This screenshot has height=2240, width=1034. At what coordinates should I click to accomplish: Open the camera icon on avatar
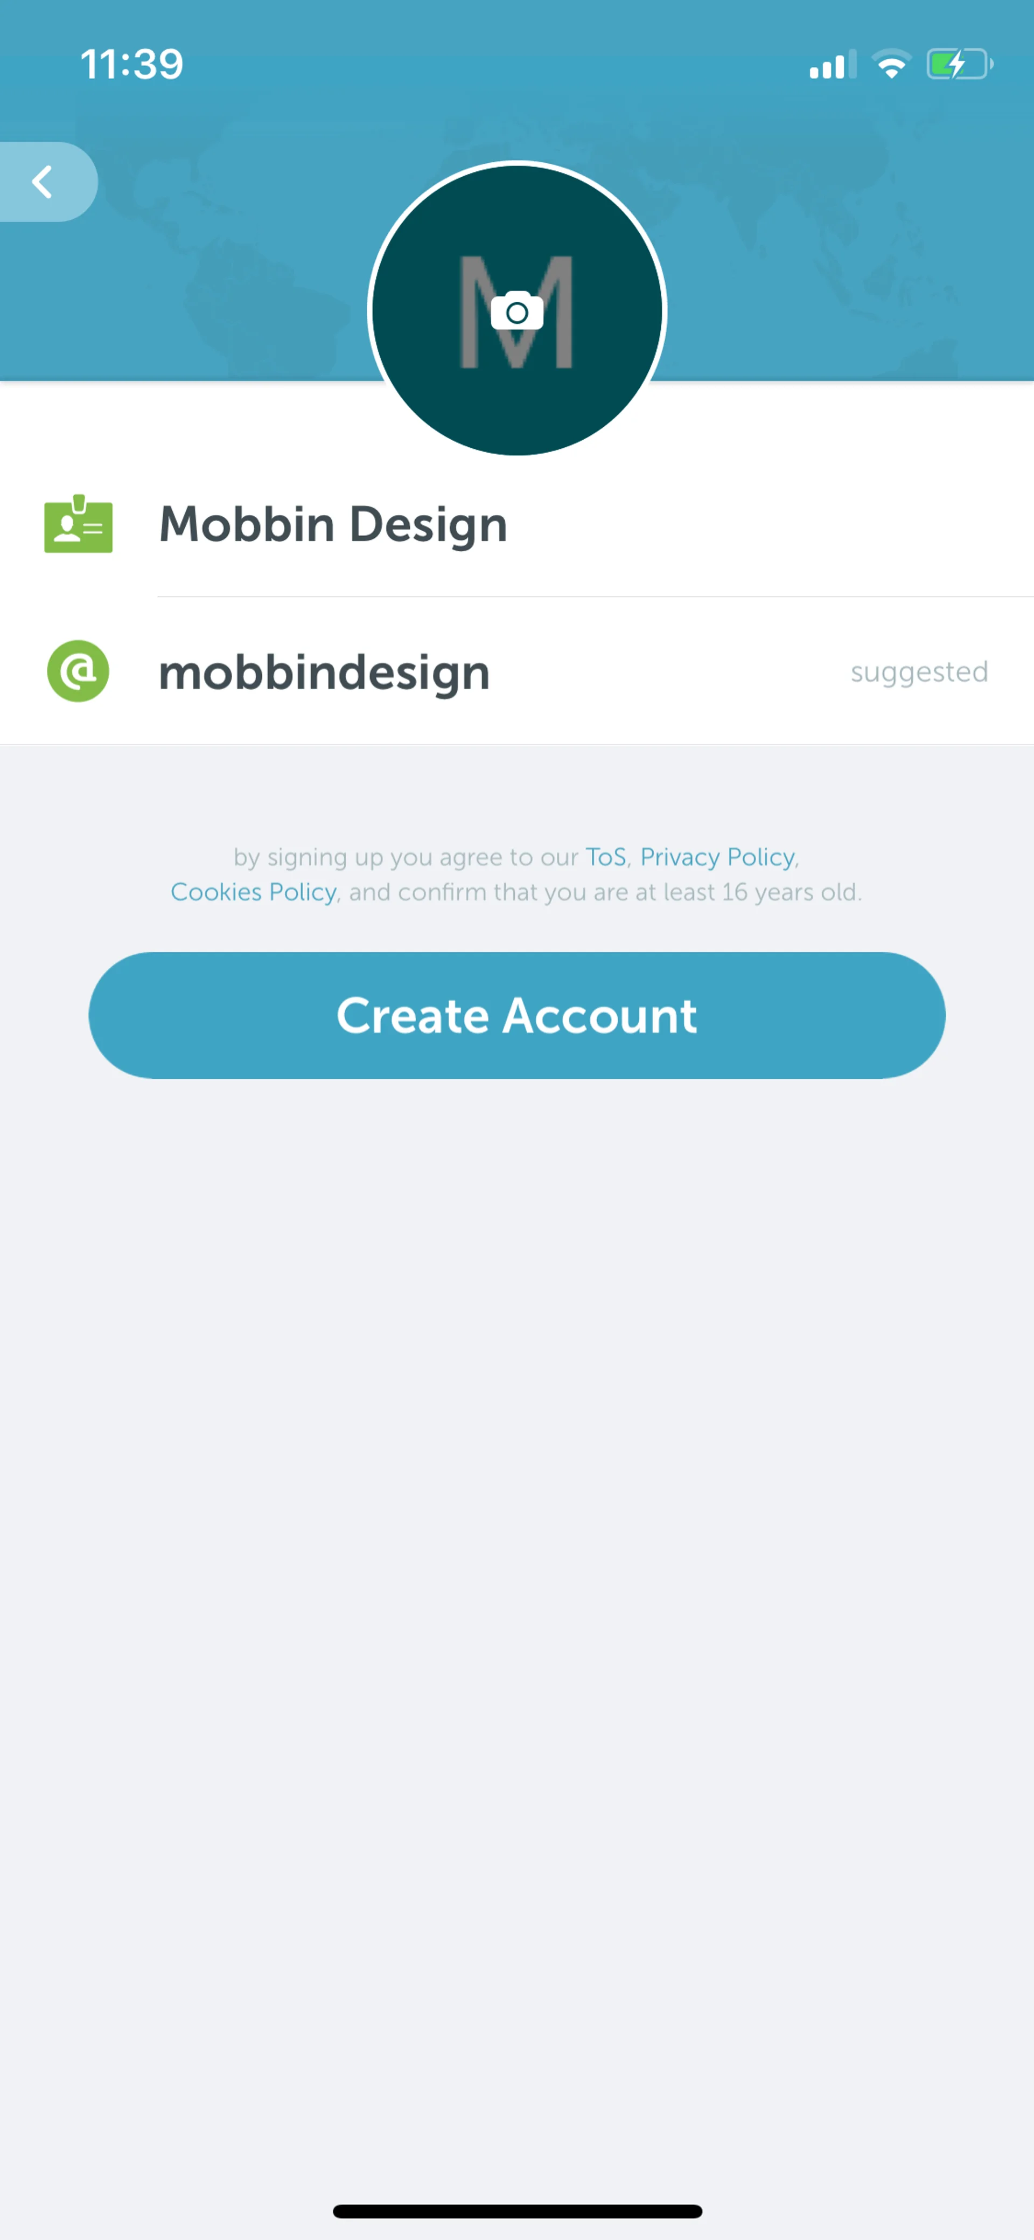[517, 311]
